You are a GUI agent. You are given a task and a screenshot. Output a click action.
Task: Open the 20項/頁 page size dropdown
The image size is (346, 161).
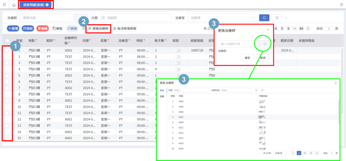pos(280,153)
